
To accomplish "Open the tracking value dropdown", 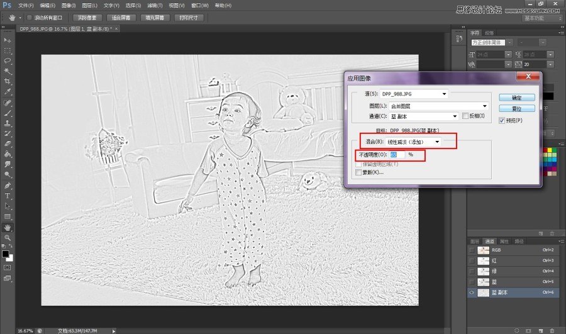I will pos(550,64).
